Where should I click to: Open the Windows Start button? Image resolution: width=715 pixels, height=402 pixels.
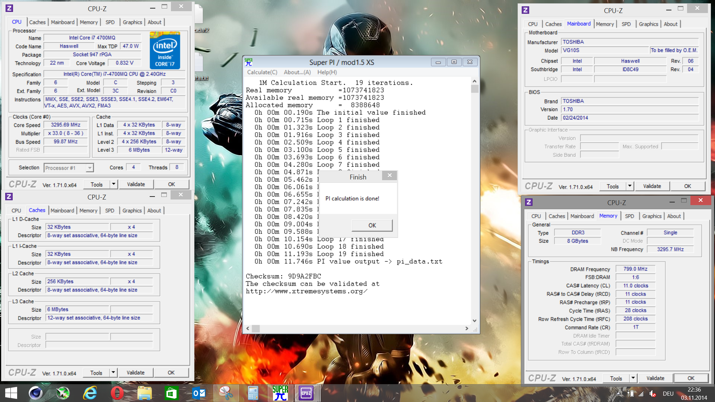click(x=11, y=393)
